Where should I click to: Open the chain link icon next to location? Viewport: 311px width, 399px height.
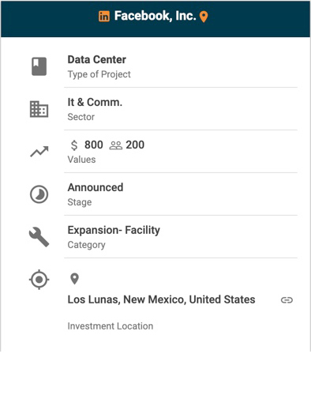287,300
